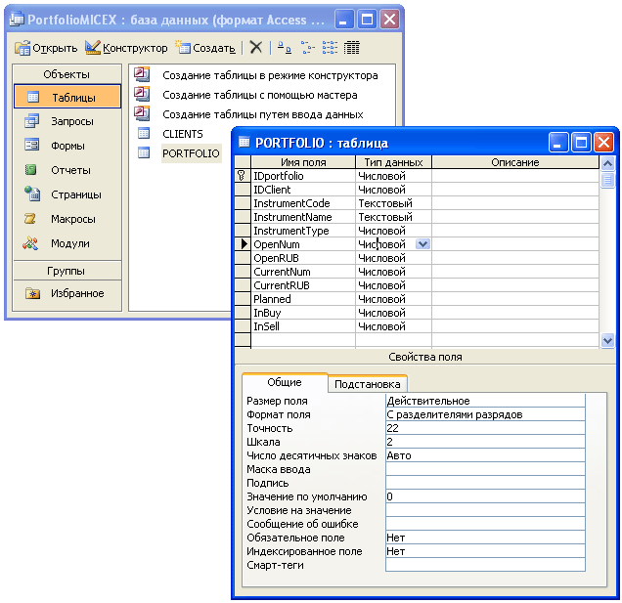The height and width of the screenshot is (603, 622).
Task: Click the InSell field name
Action: (303, 326)
